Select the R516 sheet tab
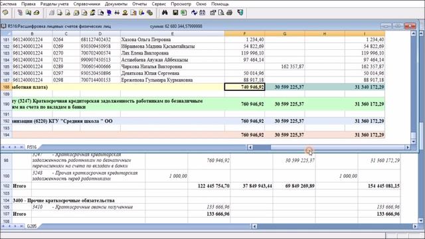 click(32, 147)
